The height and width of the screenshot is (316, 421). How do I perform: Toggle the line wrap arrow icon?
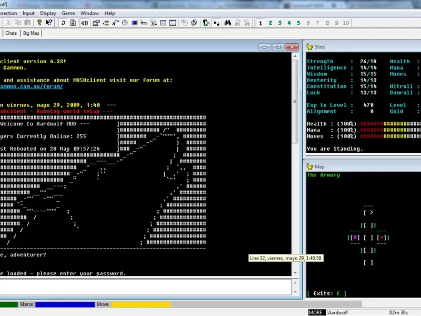click(x=63, y=23)
